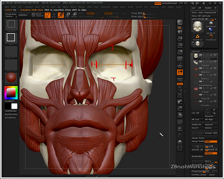Viewport: 224px width, 179px height.
Task: Select the SphereBrush tool
Action: click(211, 24)
